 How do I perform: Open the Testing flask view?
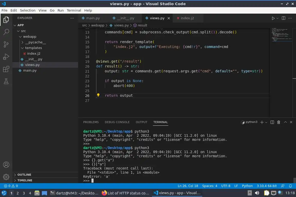point(6,81)
